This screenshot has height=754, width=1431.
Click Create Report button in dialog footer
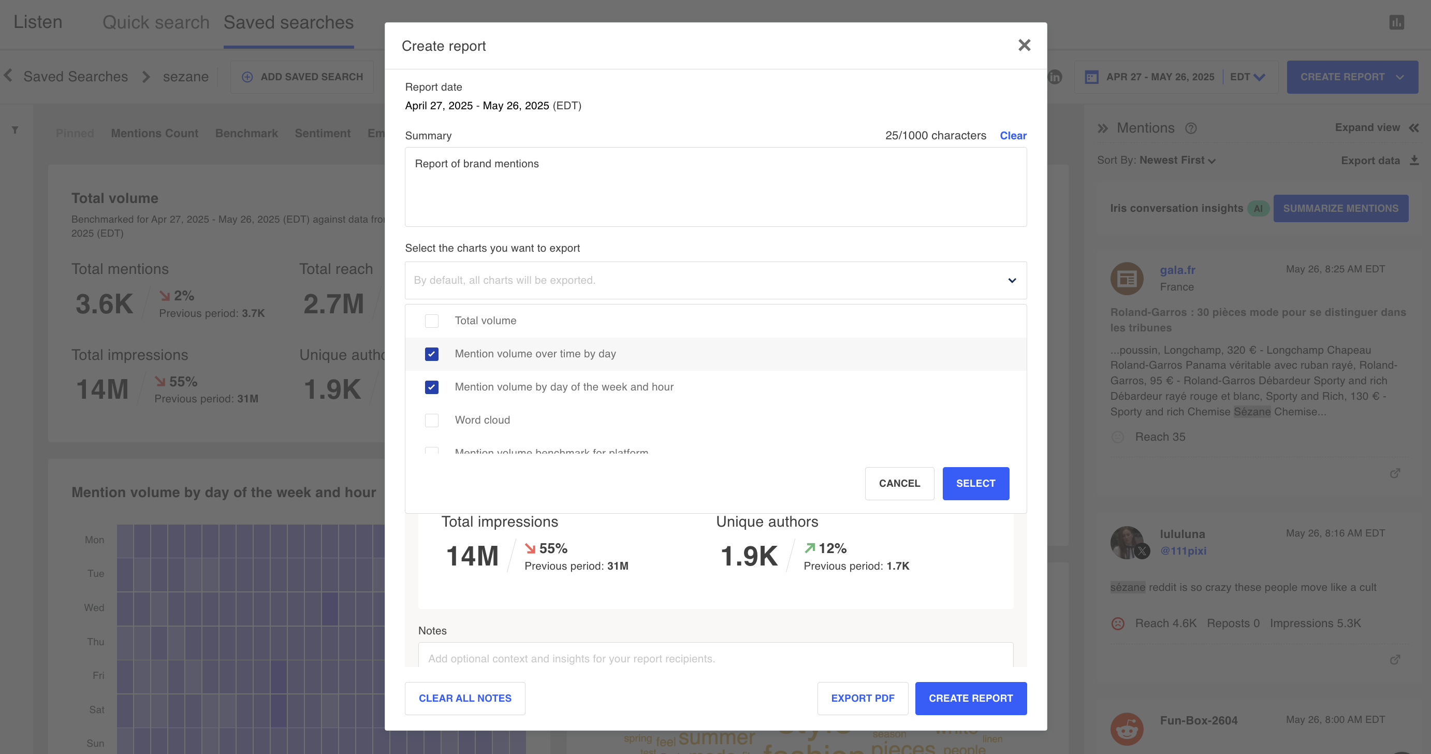971,699
